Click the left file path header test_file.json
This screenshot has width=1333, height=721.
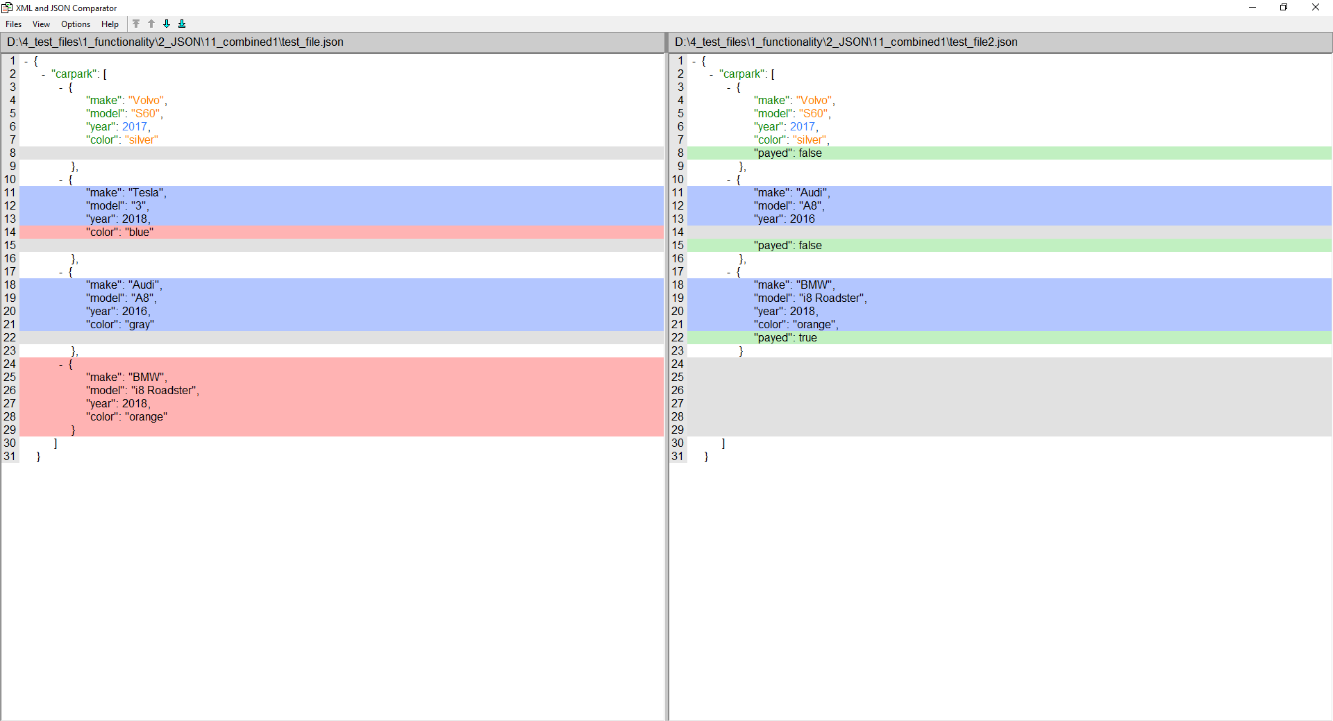[x=175, y=42]
